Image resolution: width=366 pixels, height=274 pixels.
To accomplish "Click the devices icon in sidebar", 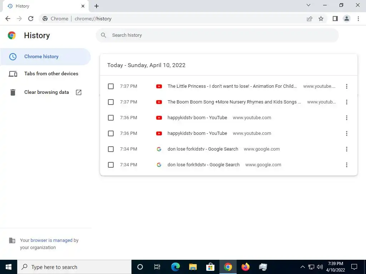I will (13, 74).
